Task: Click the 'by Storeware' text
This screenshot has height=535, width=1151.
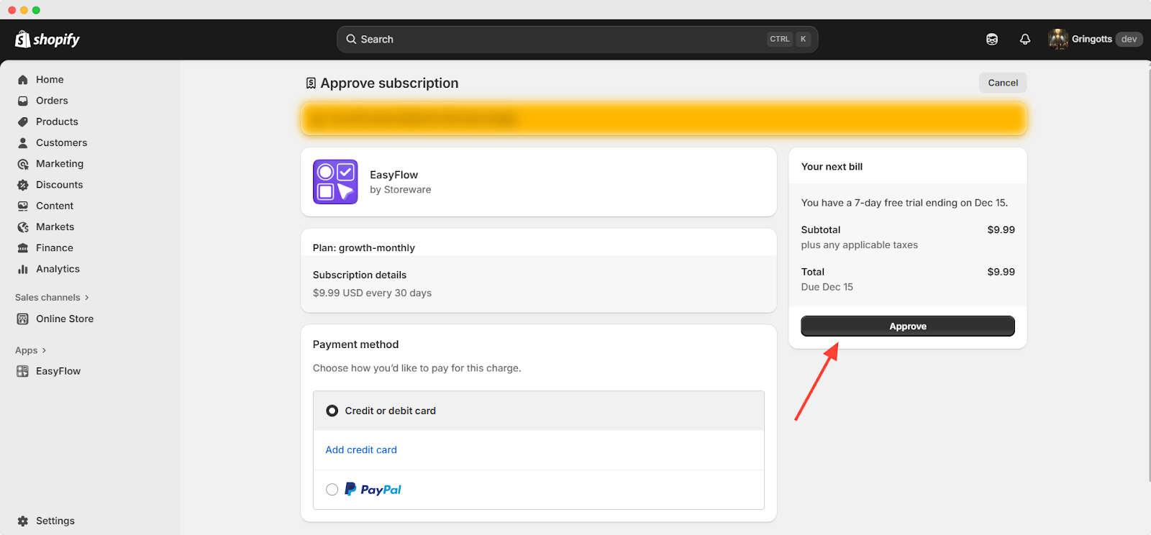Action: (401, 190)
